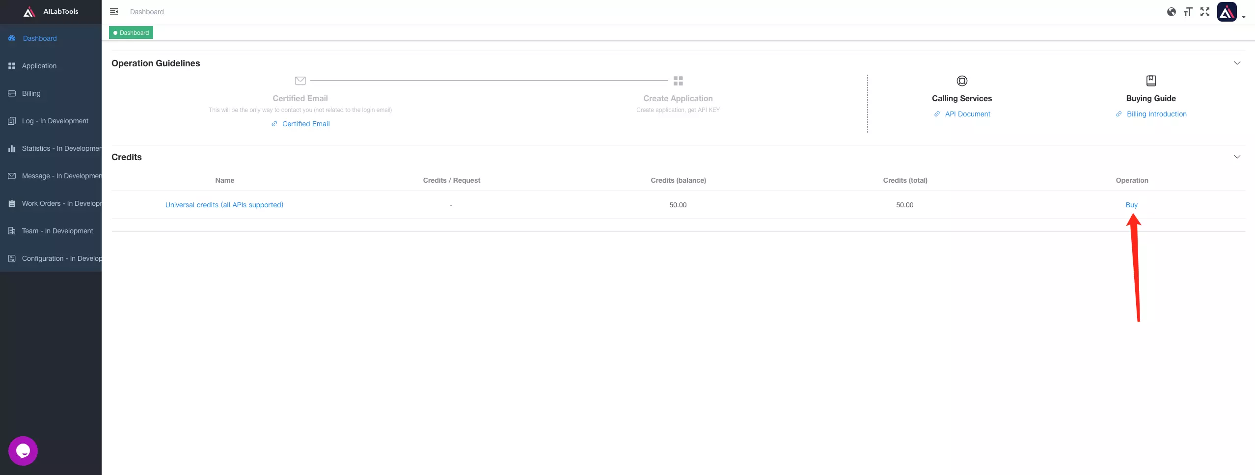This screenshot has height=475, width=1255.
Task: Open Work Orders menu item
Action: click(51, 203)
